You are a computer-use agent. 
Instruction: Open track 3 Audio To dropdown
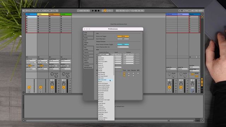tap(54, 69)
